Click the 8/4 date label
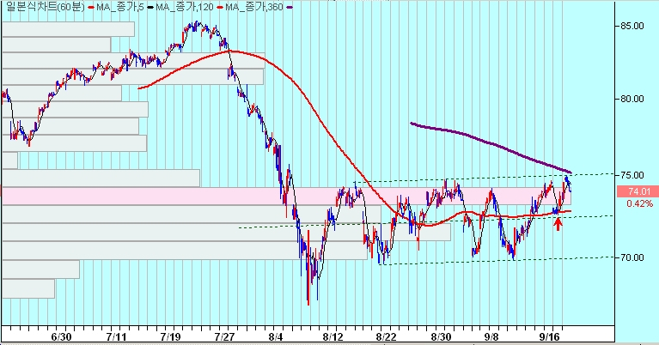The width and height of the screenshot is (659, 345). click(x=275, y=337)
